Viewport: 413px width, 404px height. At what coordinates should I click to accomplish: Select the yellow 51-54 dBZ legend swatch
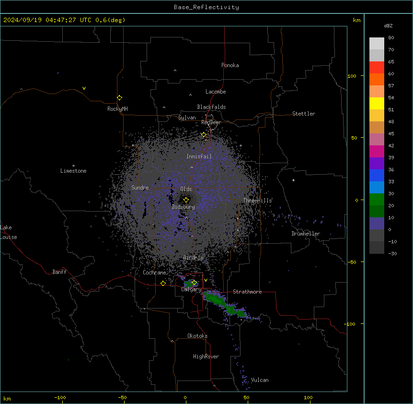[x=377, y=103]
